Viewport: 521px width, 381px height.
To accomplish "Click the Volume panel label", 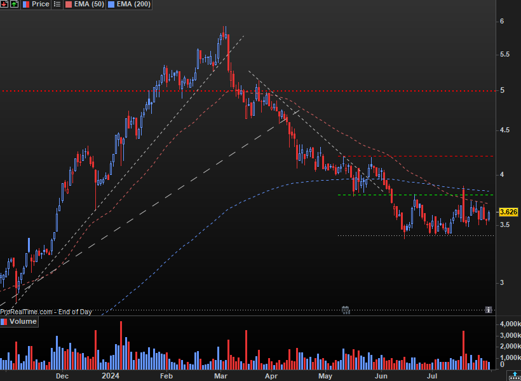I will (23, 321).
